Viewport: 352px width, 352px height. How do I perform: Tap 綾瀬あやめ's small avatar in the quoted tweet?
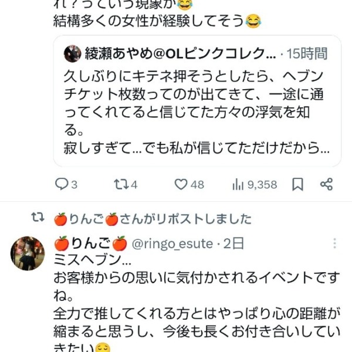point(73,53)
